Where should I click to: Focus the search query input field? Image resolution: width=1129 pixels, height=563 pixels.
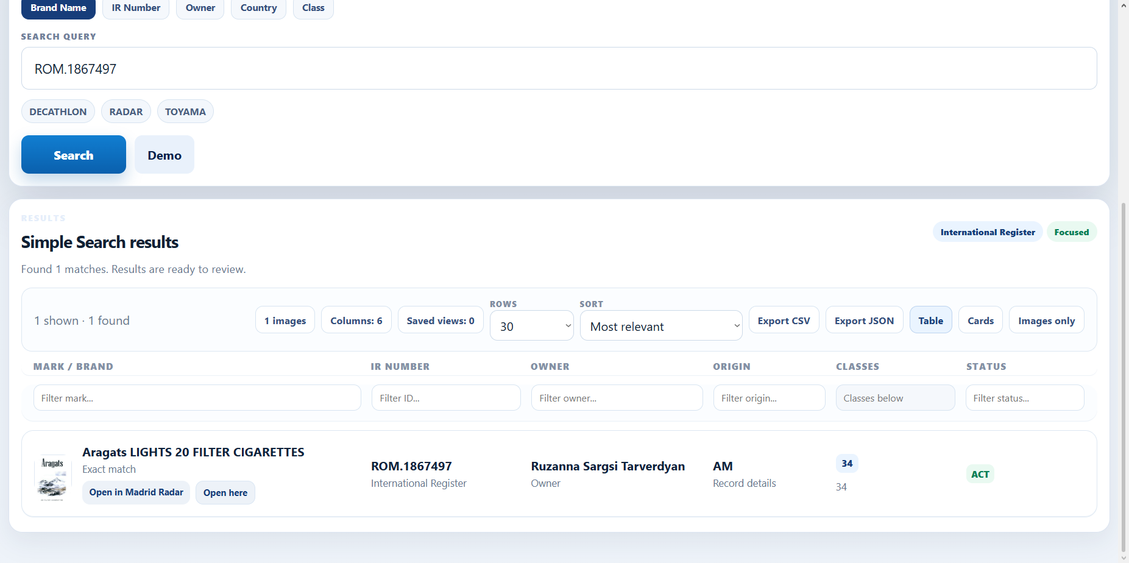pyautogui.click(x=559, y=68)
